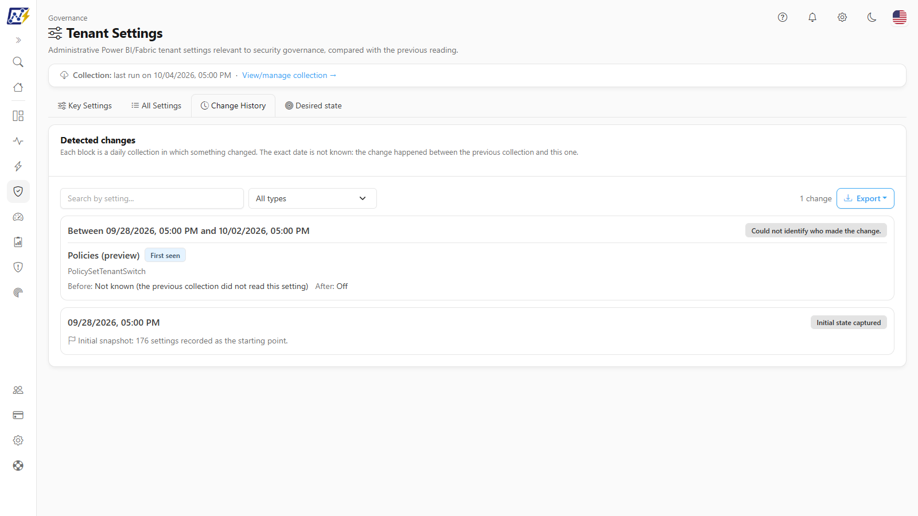Open clipboard report icon in sidebar
This screenshot has height=516, width=918.
pos(18,242)
